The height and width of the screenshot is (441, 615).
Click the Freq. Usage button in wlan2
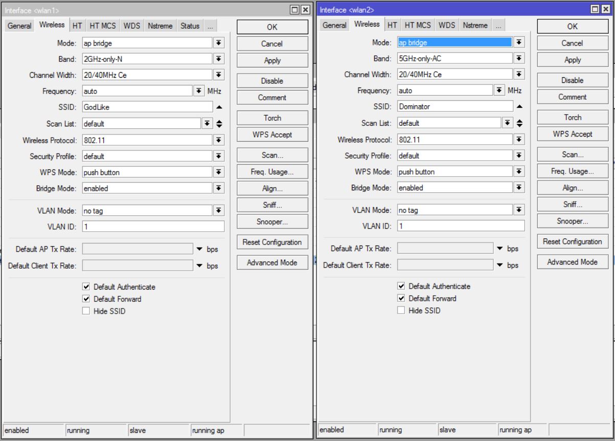point(573,171)
